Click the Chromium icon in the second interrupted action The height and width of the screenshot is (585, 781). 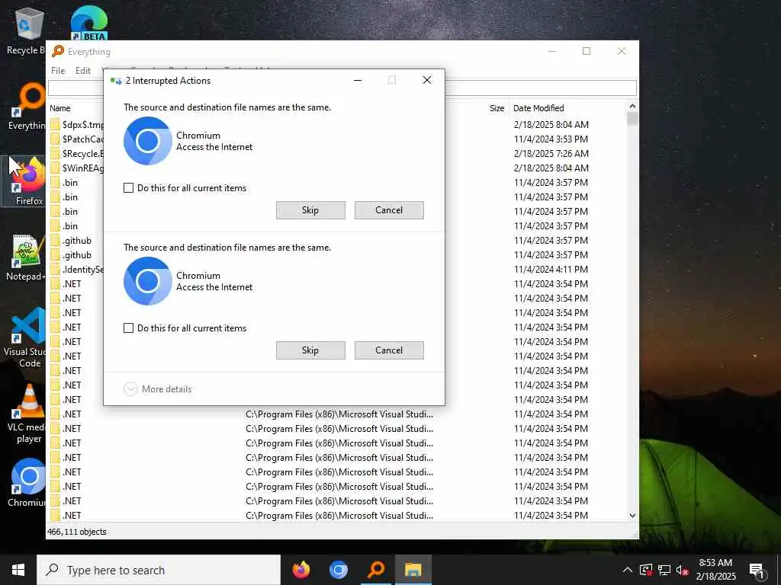147,281
